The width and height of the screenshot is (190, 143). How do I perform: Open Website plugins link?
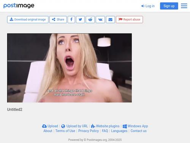[x=105, y=126]
